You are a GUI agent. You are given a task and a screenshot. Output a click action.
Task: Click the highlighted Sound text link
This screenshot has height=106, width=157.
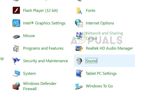pyautogui.click(x=91, y=61)
